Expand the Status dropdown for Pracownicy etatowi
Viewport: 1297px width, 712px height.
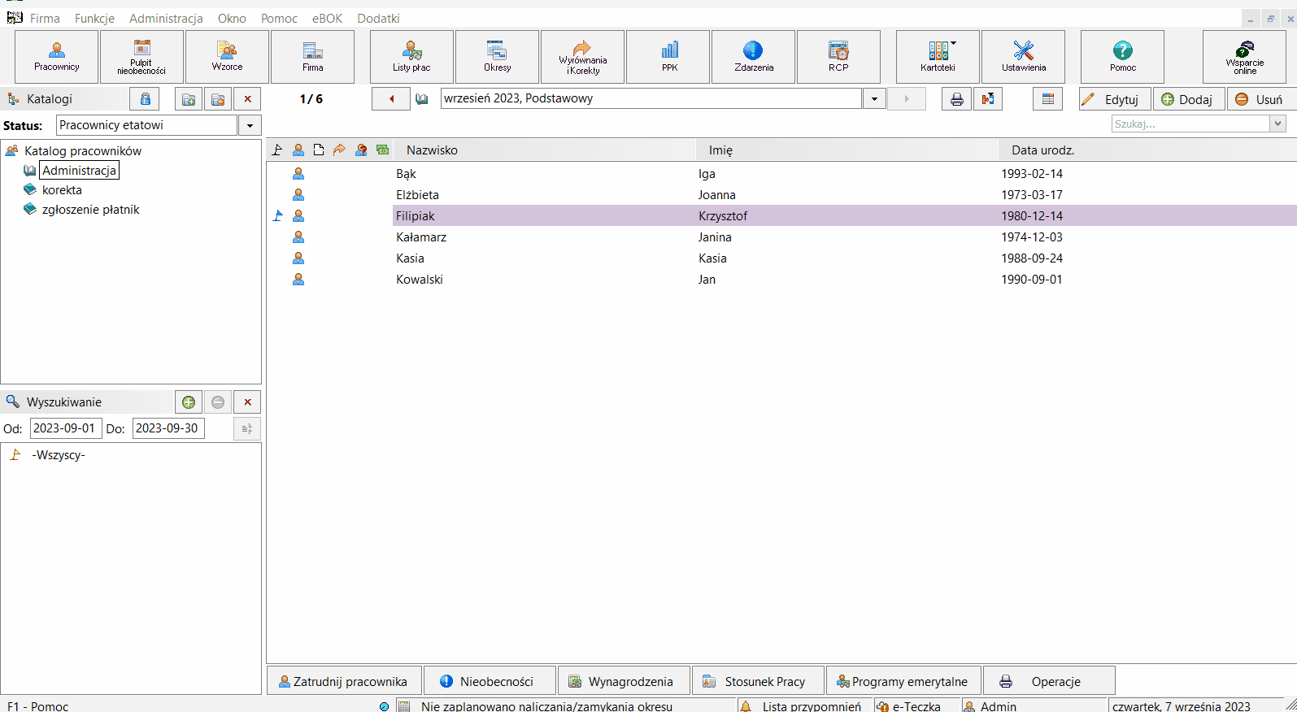coord(250,125)
